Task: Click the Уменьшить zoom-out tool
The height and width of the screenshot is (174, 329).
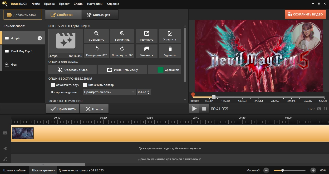Action: click(96, 36)
